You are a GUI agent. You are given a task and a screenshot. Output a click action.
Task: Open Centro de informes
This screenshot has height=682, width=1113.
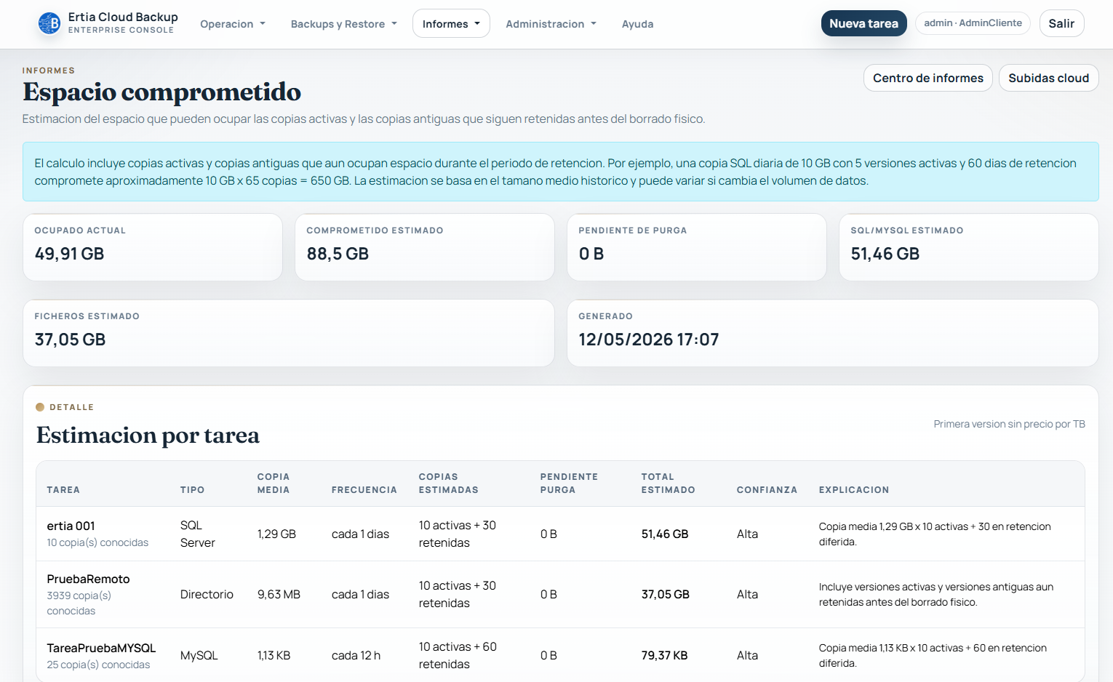[x=927, y=78]
